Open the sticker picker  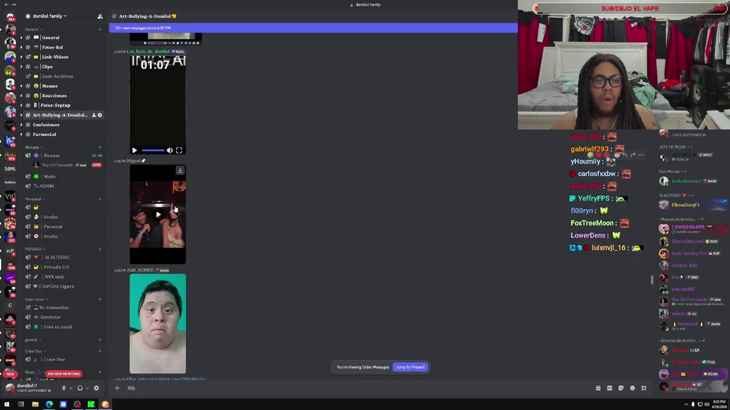click(621, 388)
